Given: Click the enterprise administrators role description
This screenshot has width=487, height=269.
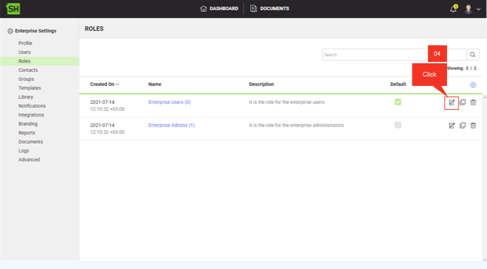Looking at the screenshot, I should click(296, 125).
